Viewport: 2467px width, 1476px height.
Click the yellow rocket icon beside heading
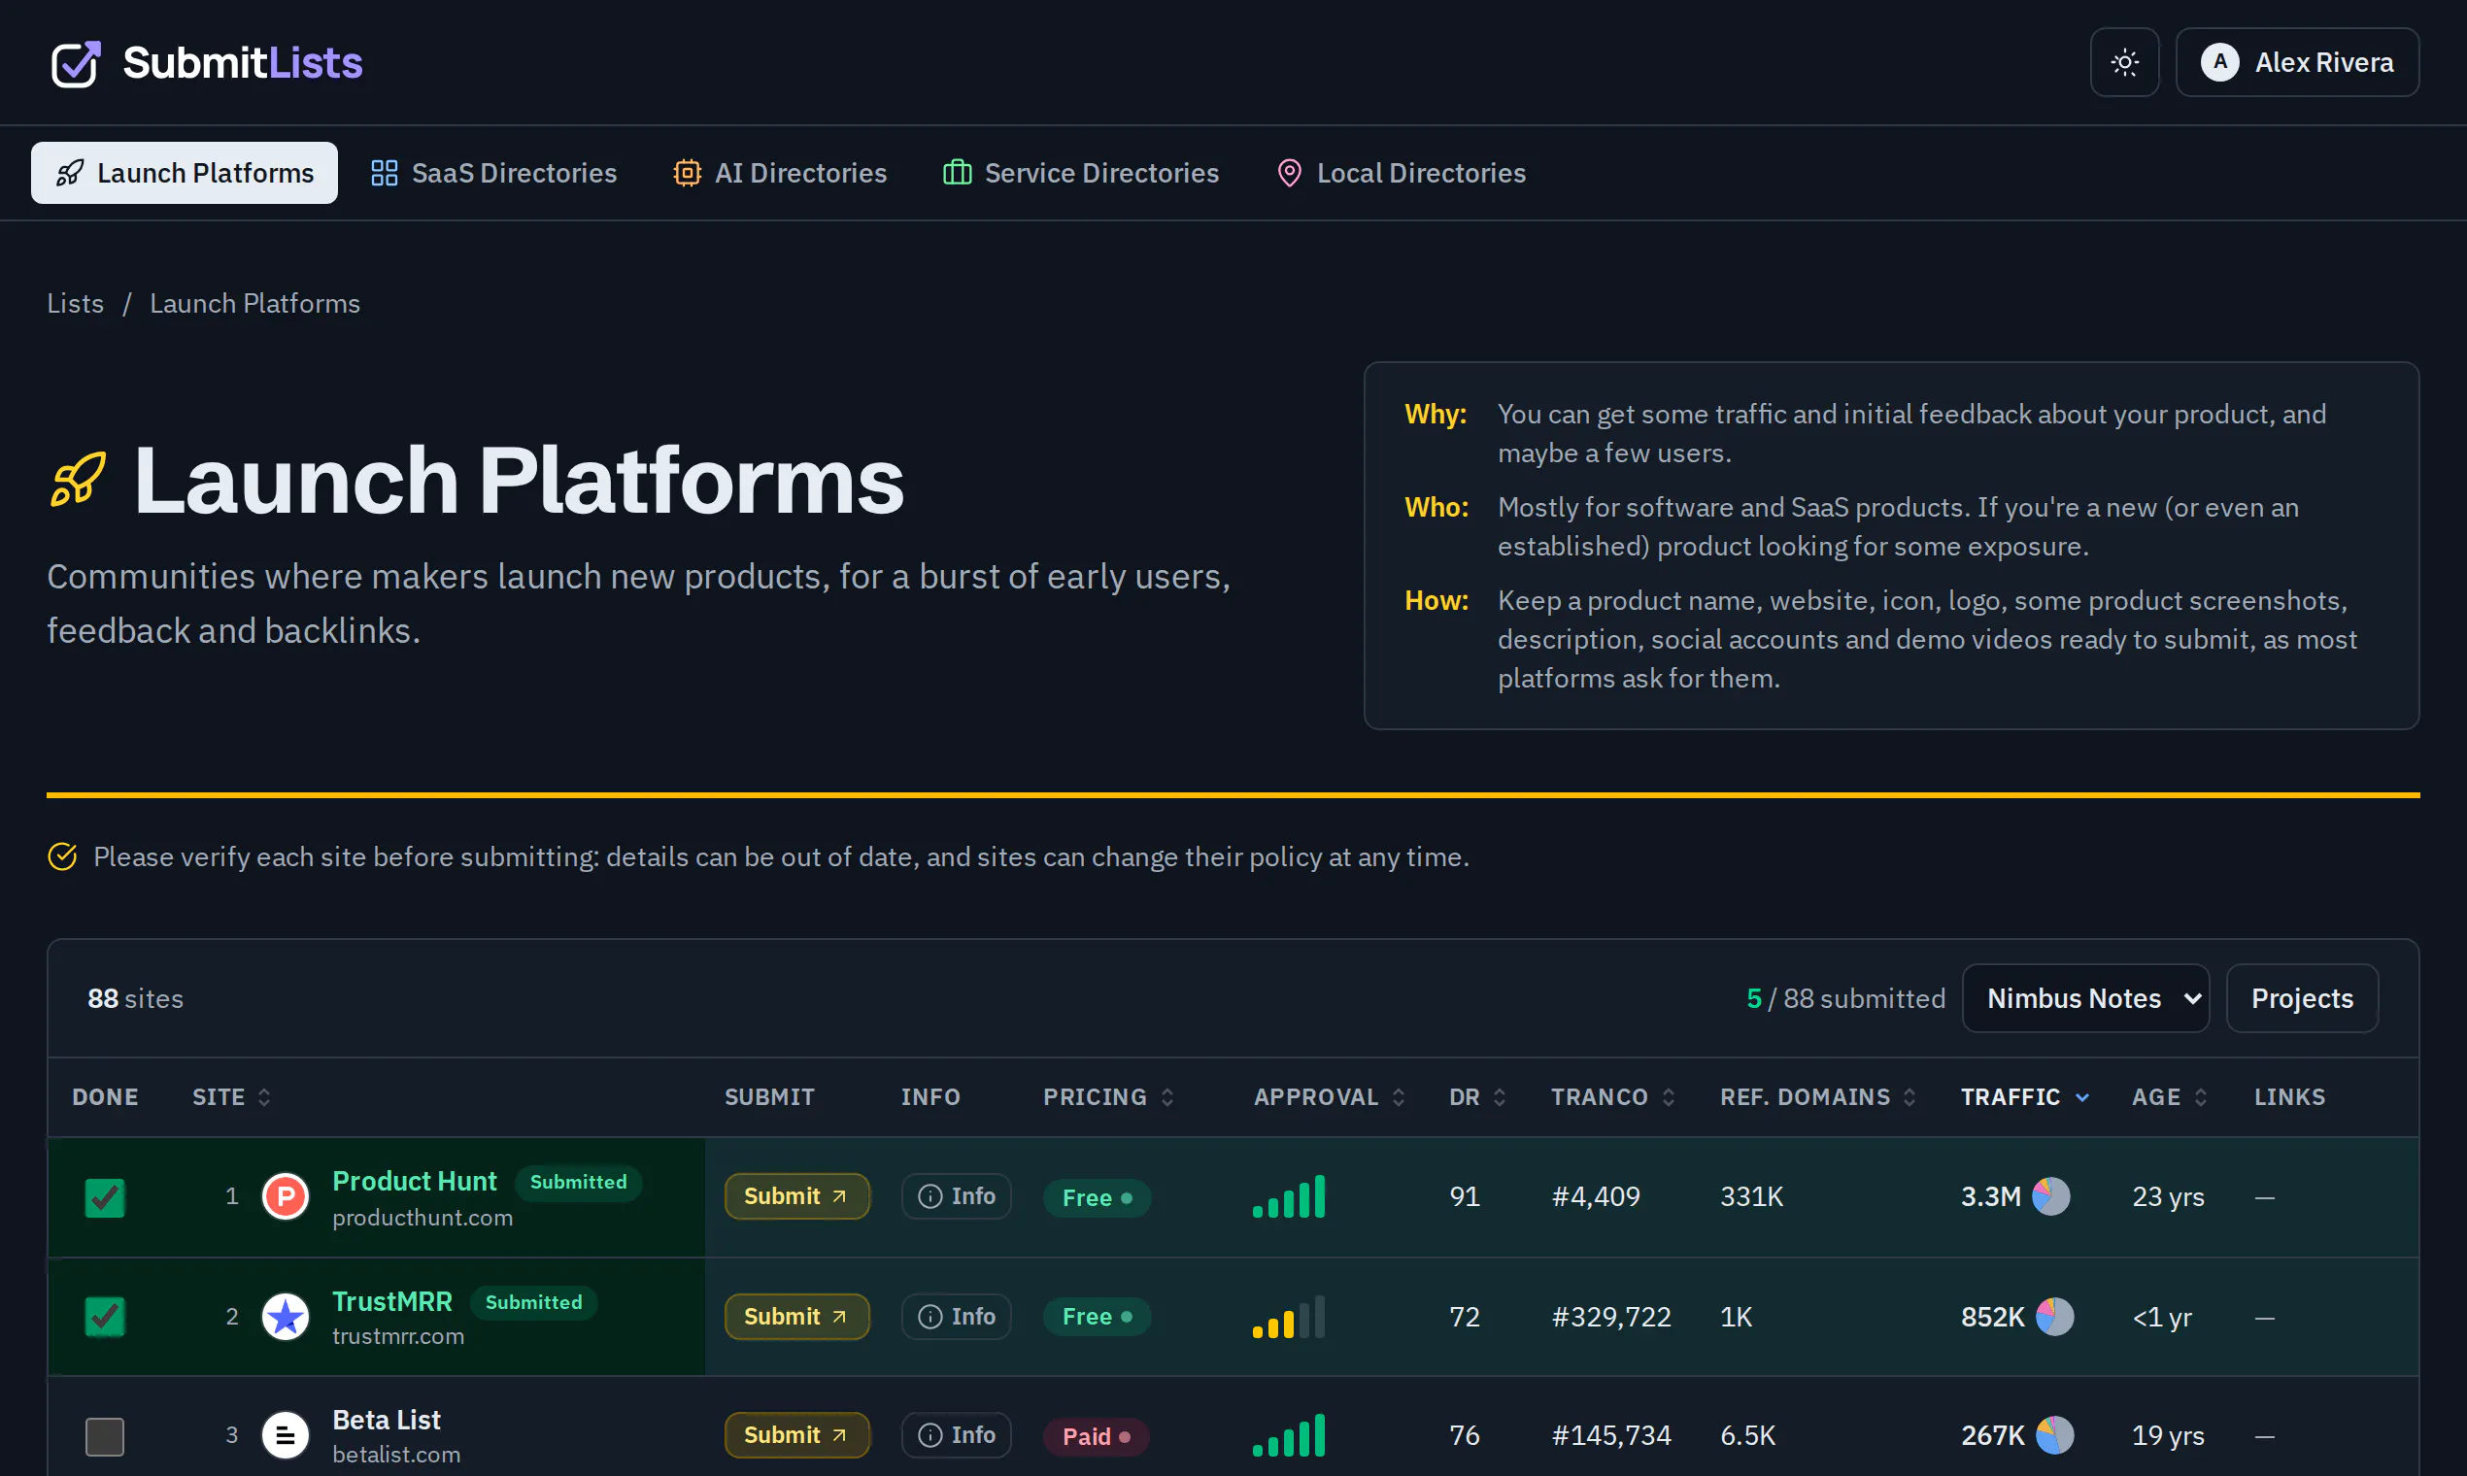(78, 481)
